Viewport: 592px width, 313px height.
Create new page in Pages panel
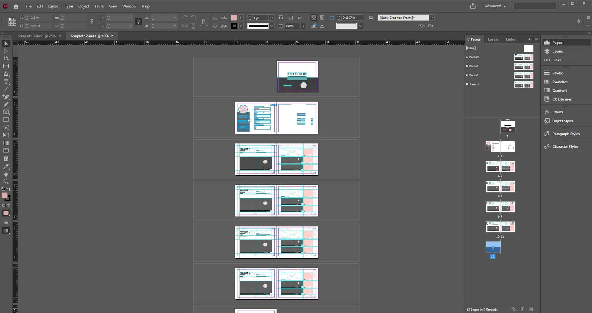pyautogui.click(x=522, y=309)
